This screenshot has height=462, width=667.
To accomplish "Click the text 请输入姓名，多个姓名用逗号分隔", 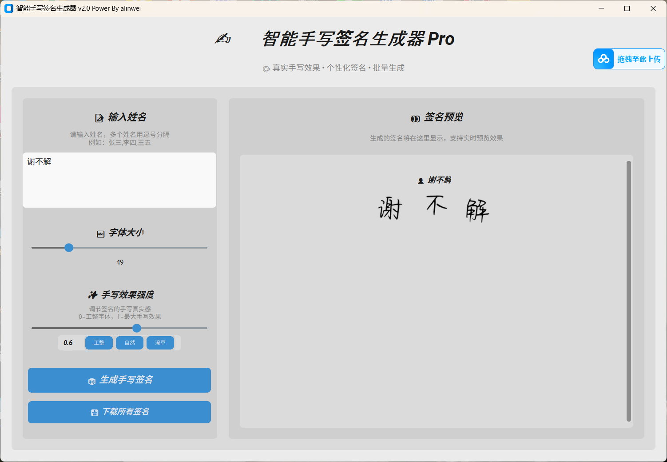I will click(x=120, y=134).
